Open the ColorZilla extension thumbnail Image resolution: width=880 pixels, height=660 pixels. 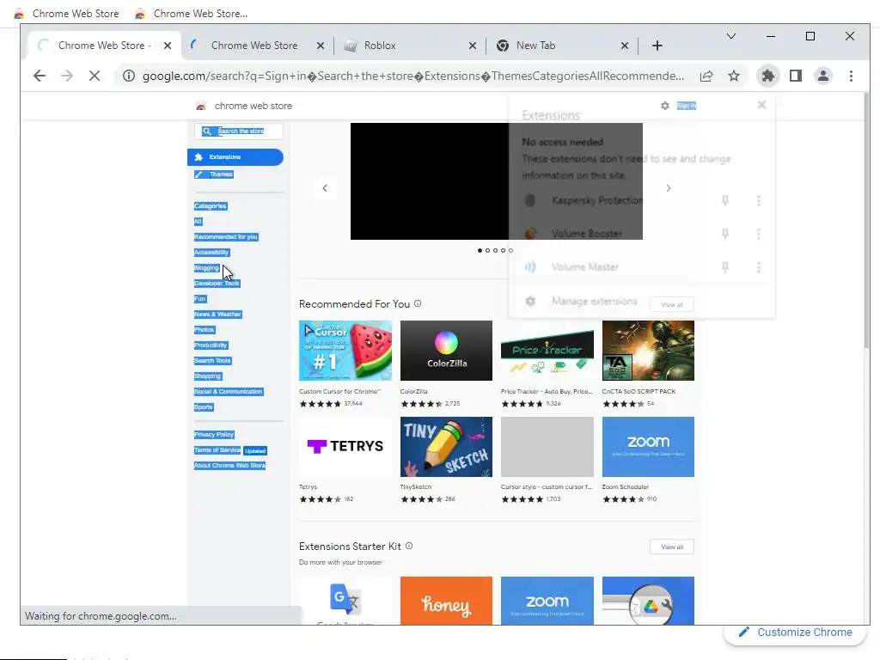[x=446, y=351]
